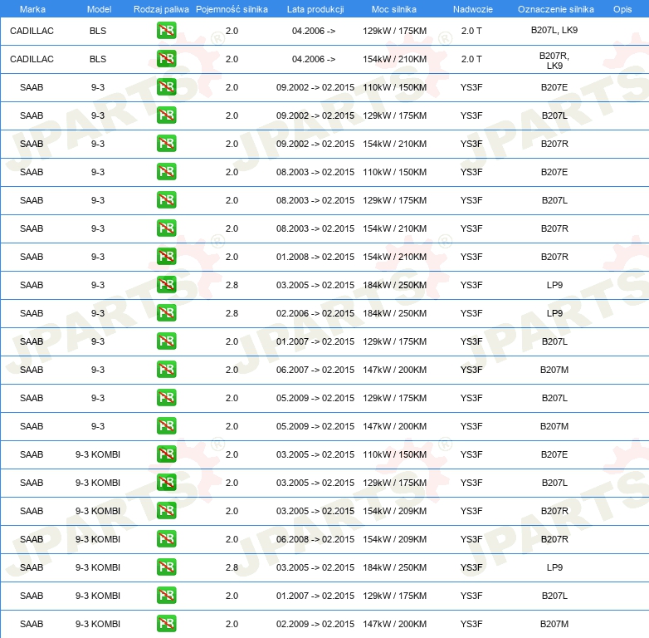Click the fuel icon in the 9-3 Kombi 01.2007 row
Screen dimensions: 649x638
(166, 596)
